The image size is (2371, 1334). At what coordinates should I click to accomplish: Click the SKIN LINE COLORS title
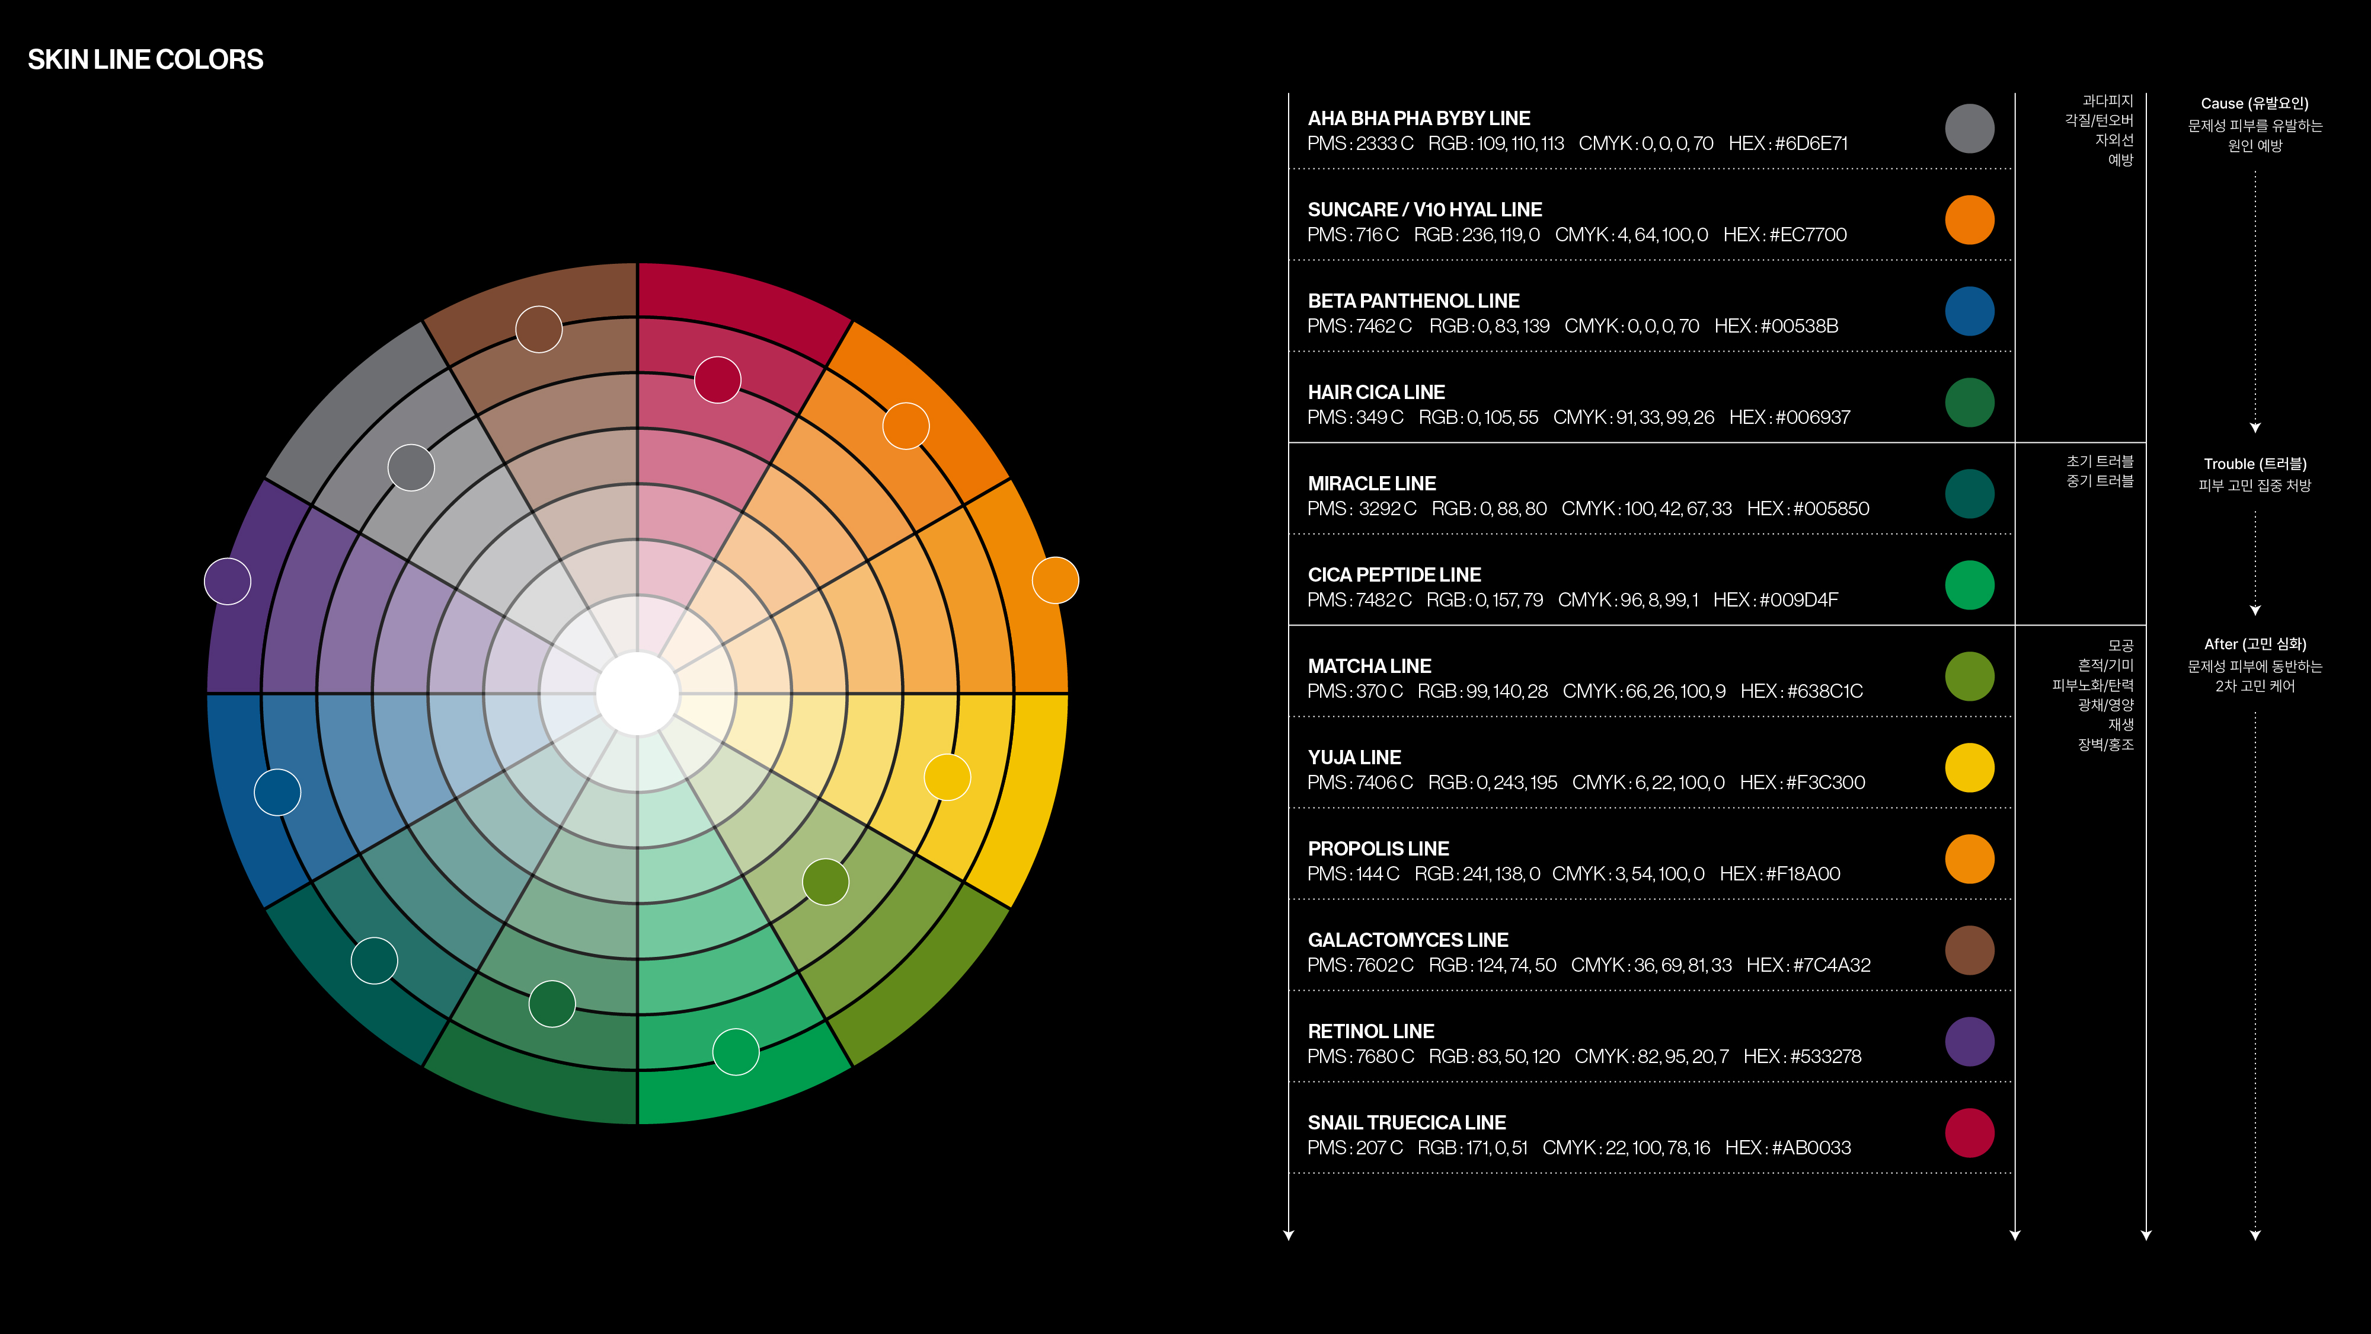(x=145, y=60)
